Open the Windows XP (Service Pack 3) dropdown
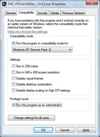 (42, 50)
